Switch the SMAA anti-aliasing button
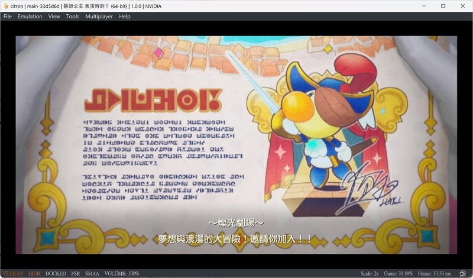The image size is (473, 278). (92, 273)
